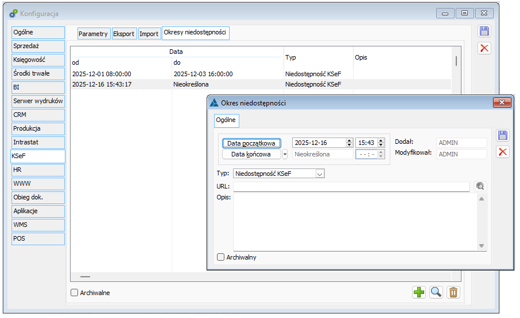Open the Ogólne configuration section

[x=38, y=33]
